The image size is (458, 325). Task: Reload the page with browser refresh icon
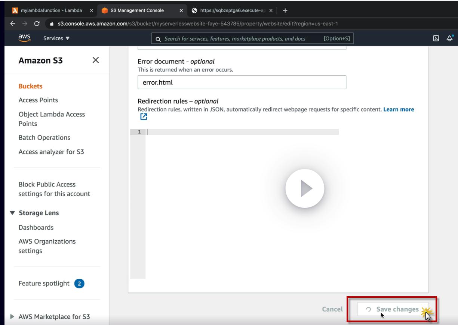click(x=37, y=24)
